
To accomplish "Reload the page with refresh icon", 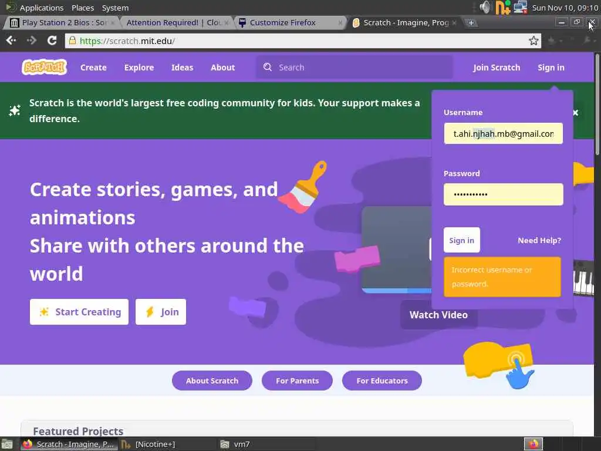I will 52,41.
